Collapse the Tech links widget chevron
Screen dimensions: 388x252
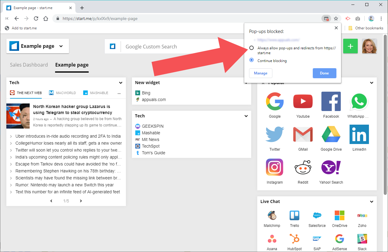pyautogui.click(x=246, y=116)
